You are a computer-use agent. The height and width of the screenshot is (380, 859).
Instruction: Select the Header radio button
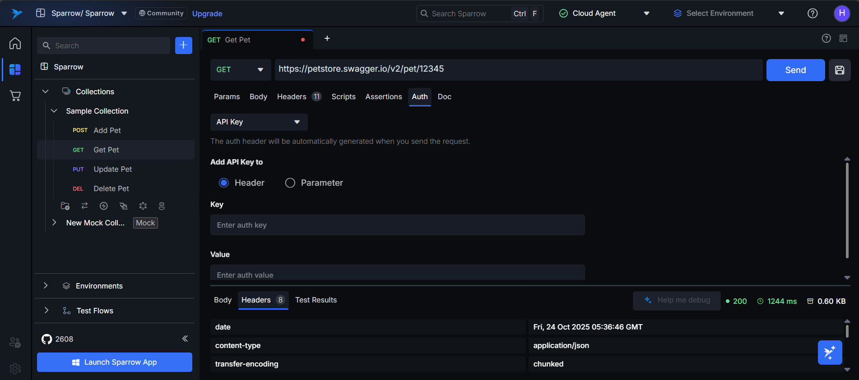click(x=224, y=183)
